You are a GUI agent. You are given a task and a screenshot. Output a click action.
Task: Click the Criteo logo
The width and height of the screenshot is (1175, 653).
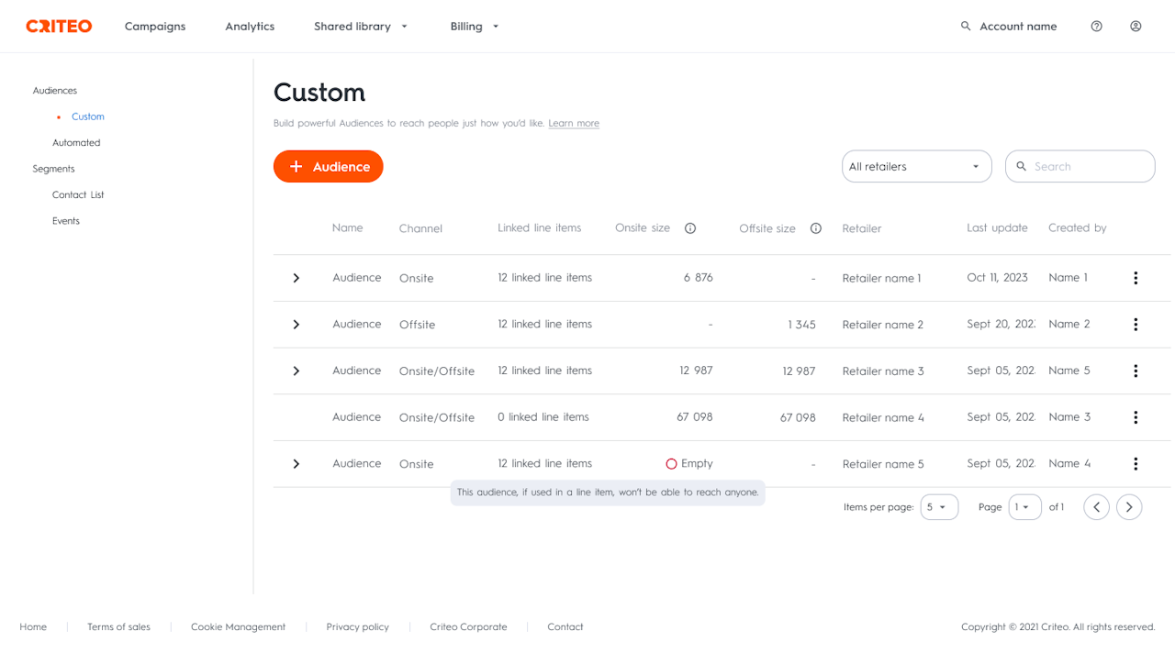coord(59,27)
